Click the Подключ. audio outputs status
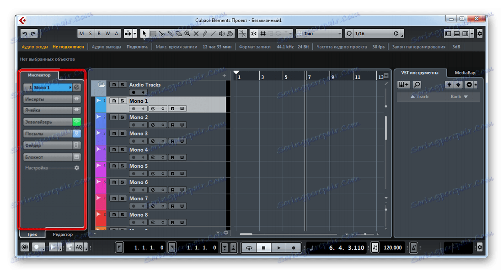The width and height of the screenshot is (503, 273). pyautogui.click(x=137, y=47)
